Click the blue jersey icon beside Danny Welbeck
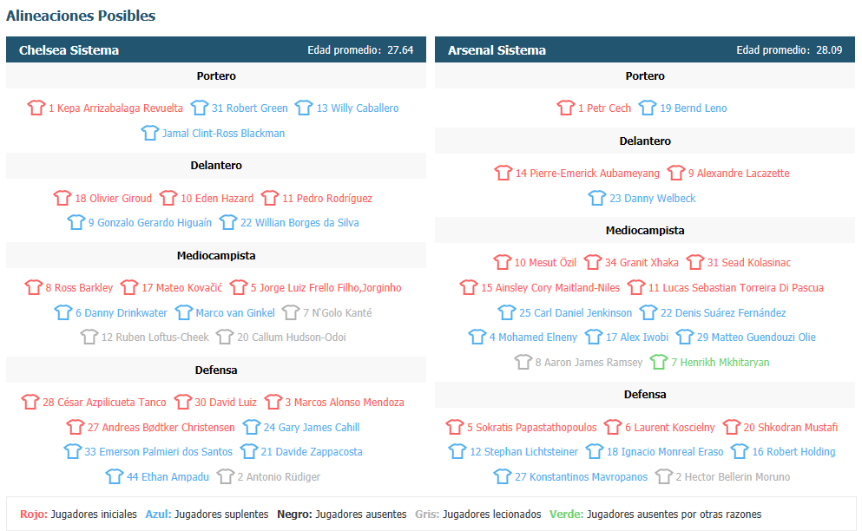This screenshot has width=862, height=531. point(597,199)
